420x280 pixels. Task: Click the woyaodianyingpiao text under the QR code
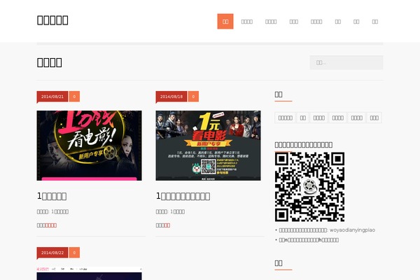[352, 230]
